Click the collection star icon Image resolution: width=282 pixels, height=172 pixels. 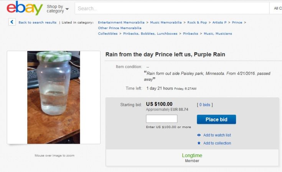[199, 143]
